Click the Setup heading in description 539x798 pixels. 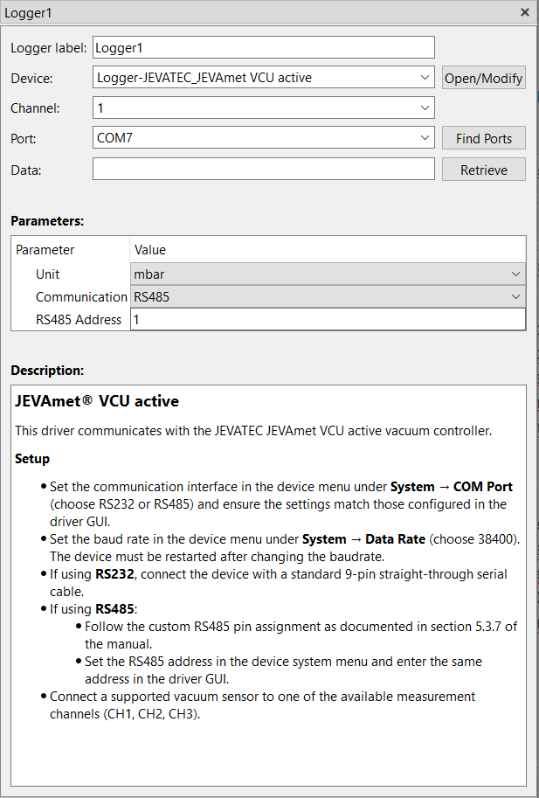click(x=32, y=459)
